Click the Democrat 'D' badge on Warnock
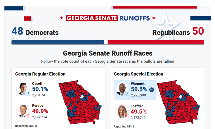The image size is (215, 129). point(126,93)
